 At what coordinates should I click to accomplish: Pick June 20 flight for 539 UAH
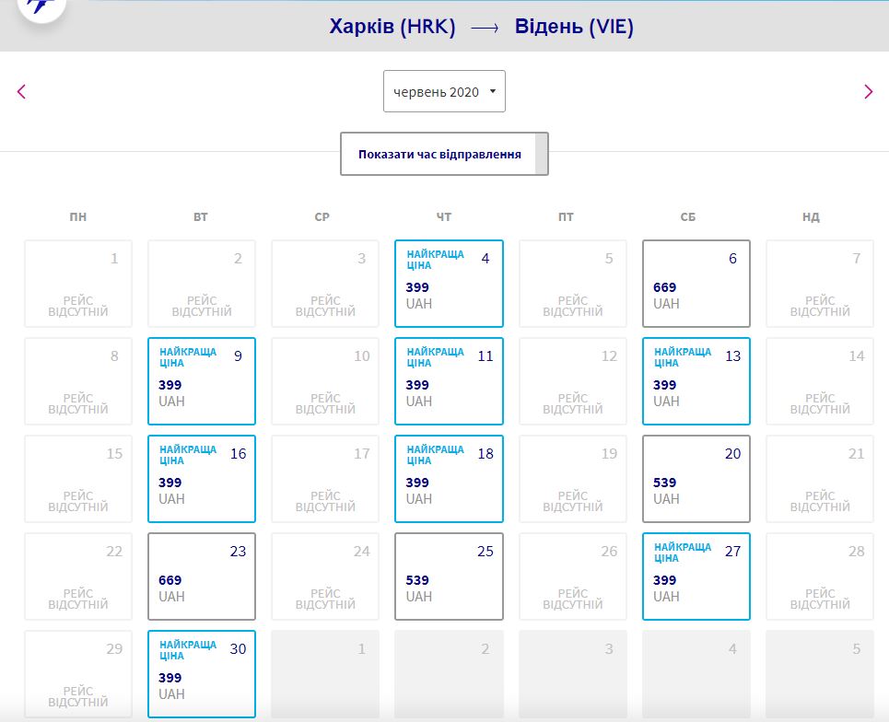pos(696,479)
